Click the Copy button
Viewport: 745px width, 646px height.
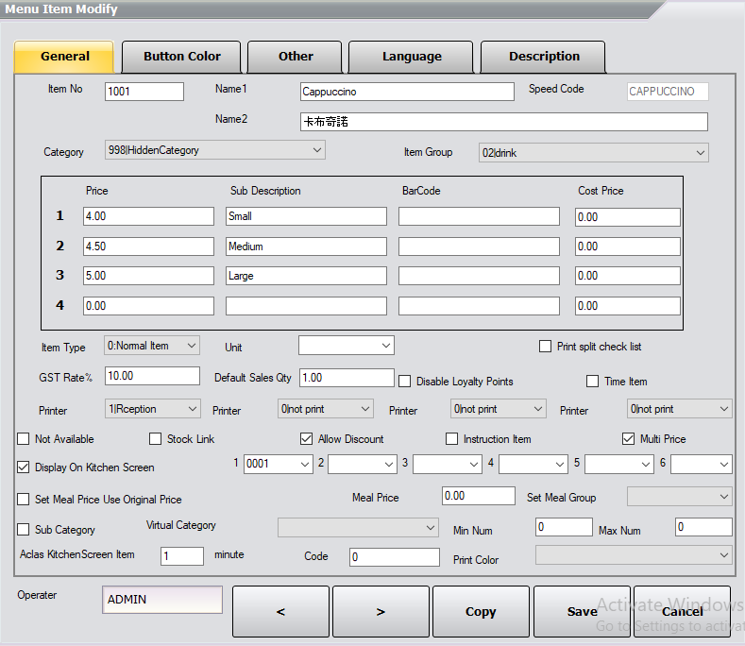(481, 611)
